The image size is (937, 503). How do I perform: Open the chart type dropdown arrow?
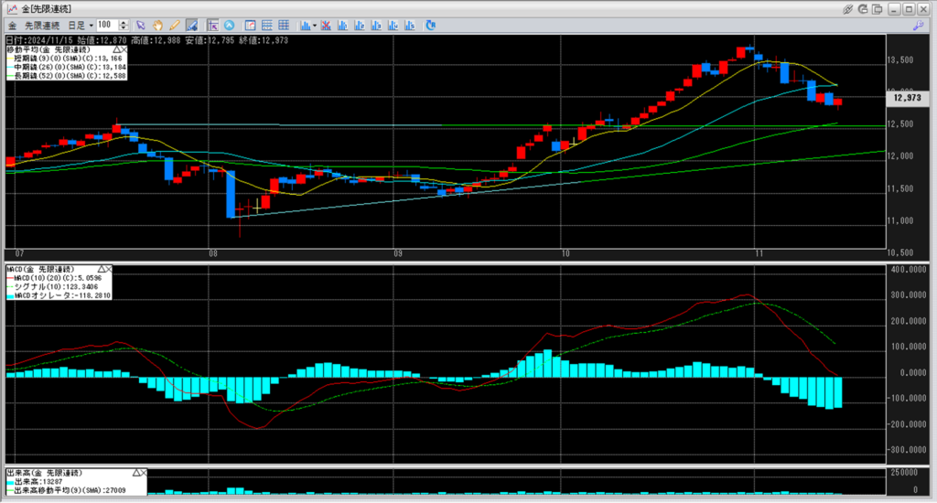(314, 25)
